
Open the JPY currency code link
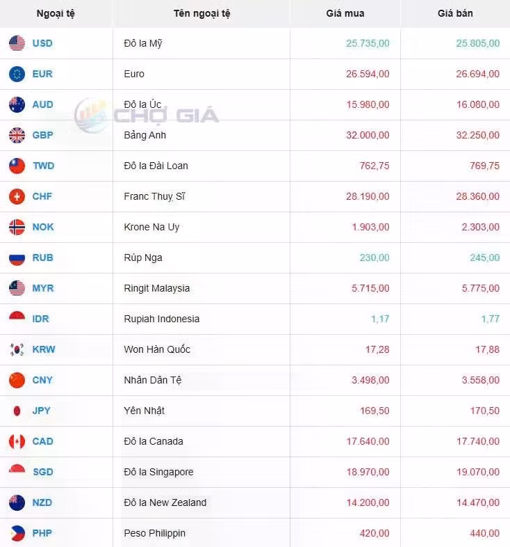click(x=42, y=411)
